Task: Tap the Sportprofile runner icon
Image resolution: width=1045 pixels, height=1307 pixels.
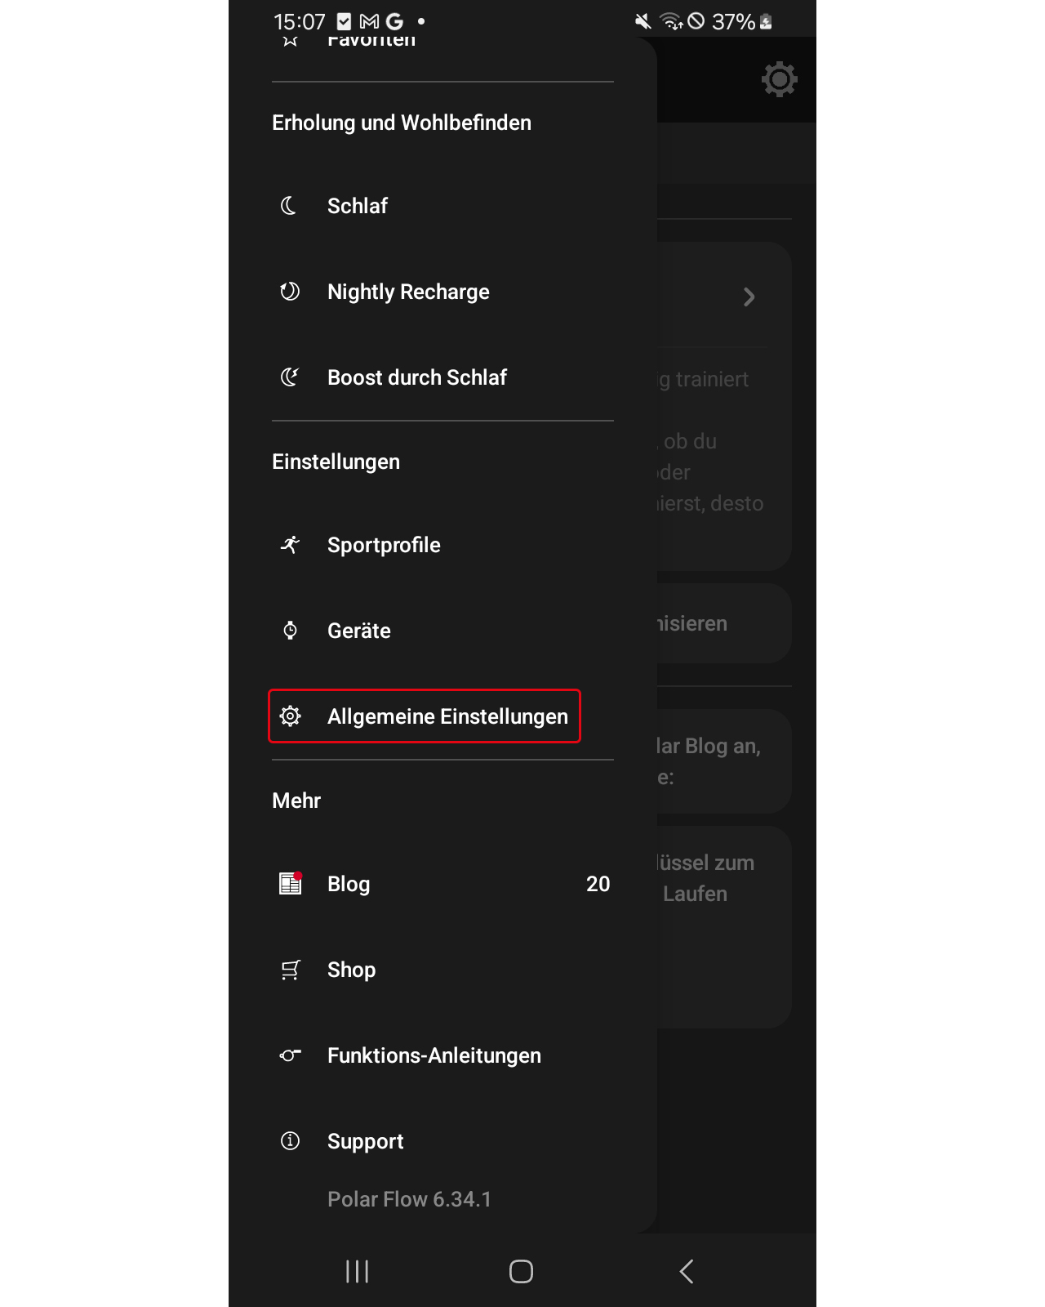Action: pos(290,545)
